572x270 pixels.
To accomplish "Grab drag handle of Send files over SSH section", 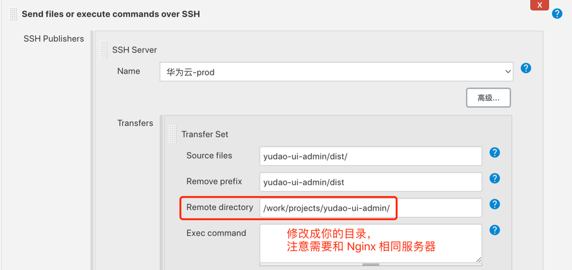I will pyautogui.click(x=14, y=14).
